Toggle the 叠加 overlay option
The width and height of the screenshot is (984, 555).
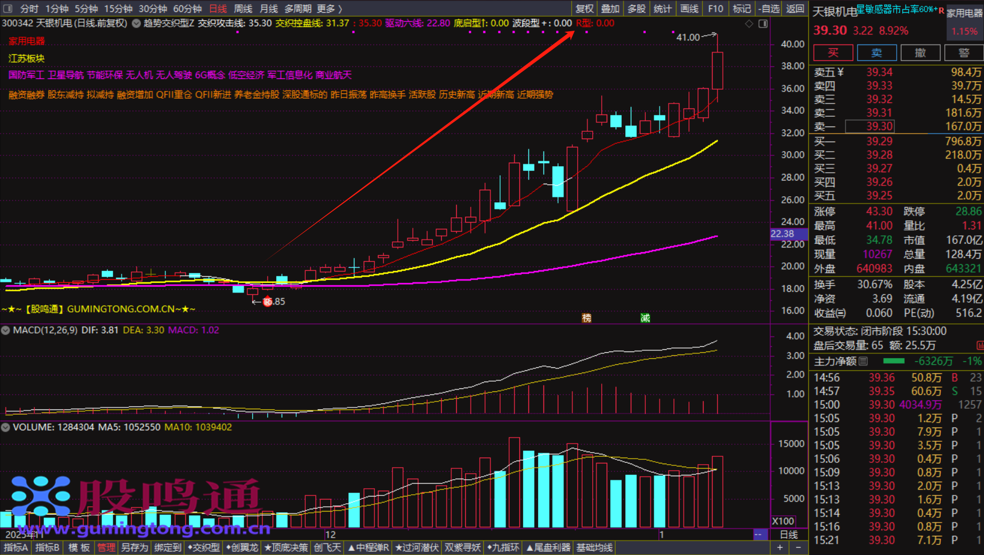pyautogui.click(x=610, y=8)
